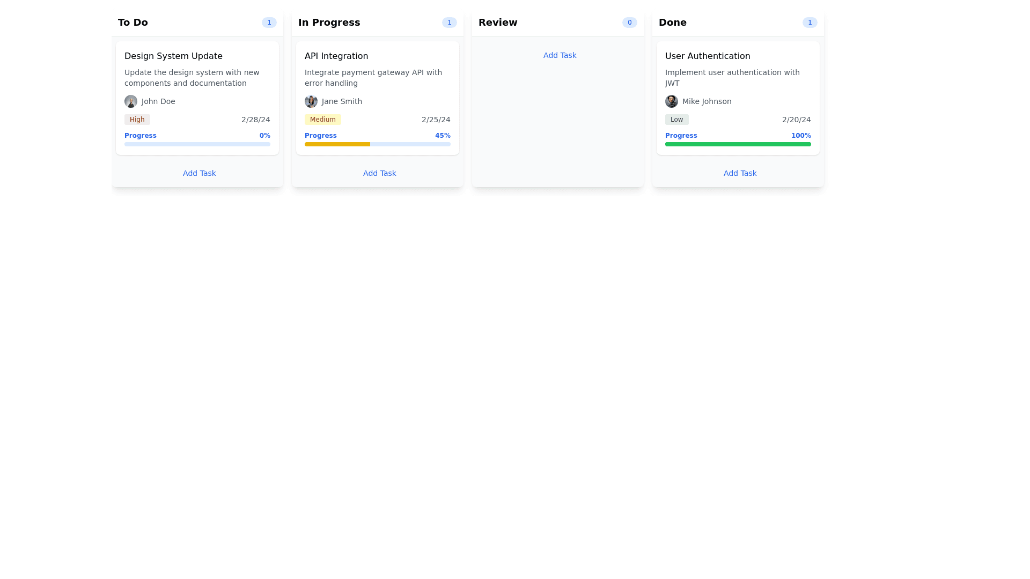Image resolution: width=1030 pixels, height=579 pixels.
Task: Click the 2/28/24 due date
Action: [255, 120]
